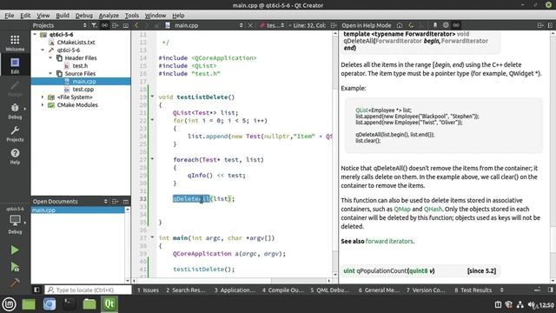
Task: Open the Build menu
Action: pos(63,16)
